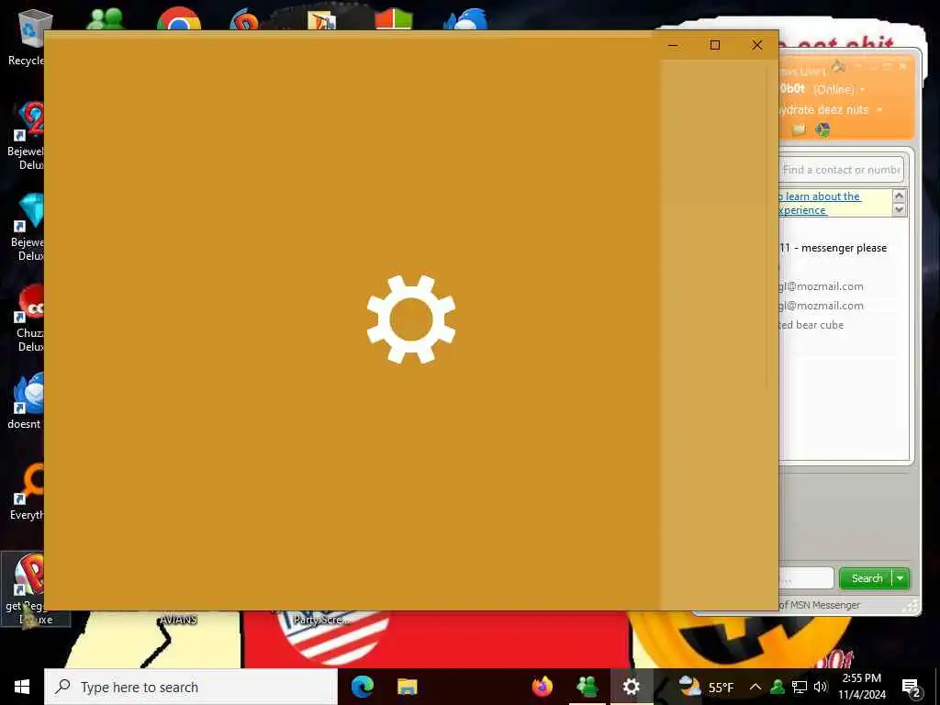Select contact '11 - messenger please'
This screenshot has height=705, width=940.
(x=833, y=248)
